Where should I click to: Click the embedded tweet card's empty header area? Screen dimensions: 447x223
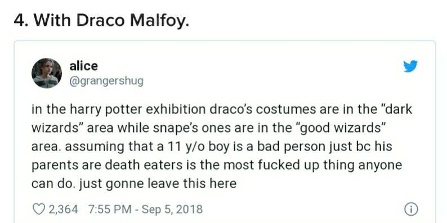257,73
